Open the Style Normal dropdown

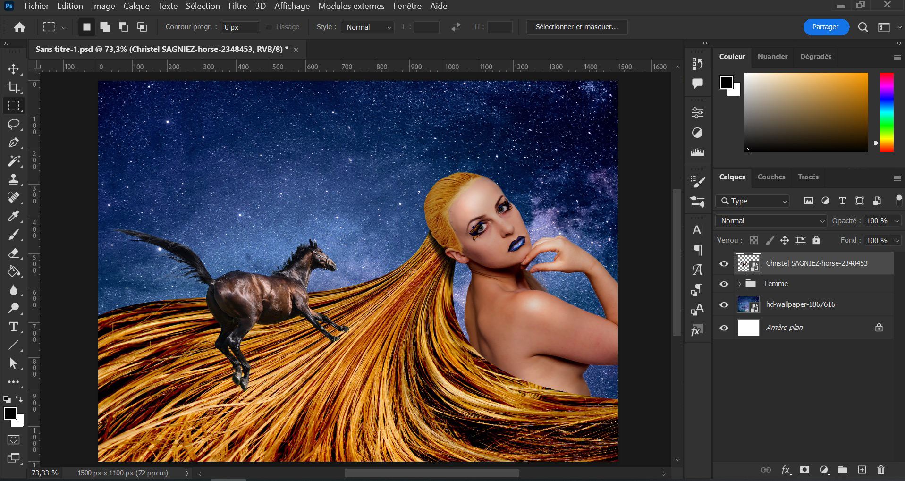click(x=368, y=27)
